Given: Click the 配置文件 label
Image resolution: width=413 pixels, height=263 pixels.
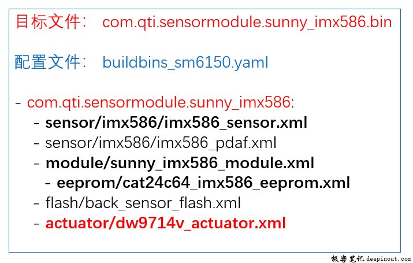Looking at the screenshot, I should (47, 62).
